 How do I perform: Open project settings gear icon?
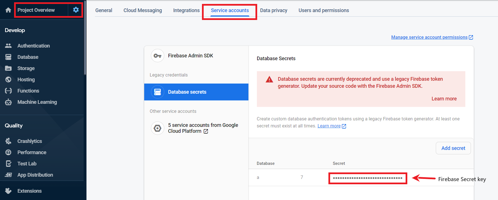coord(76,10)
